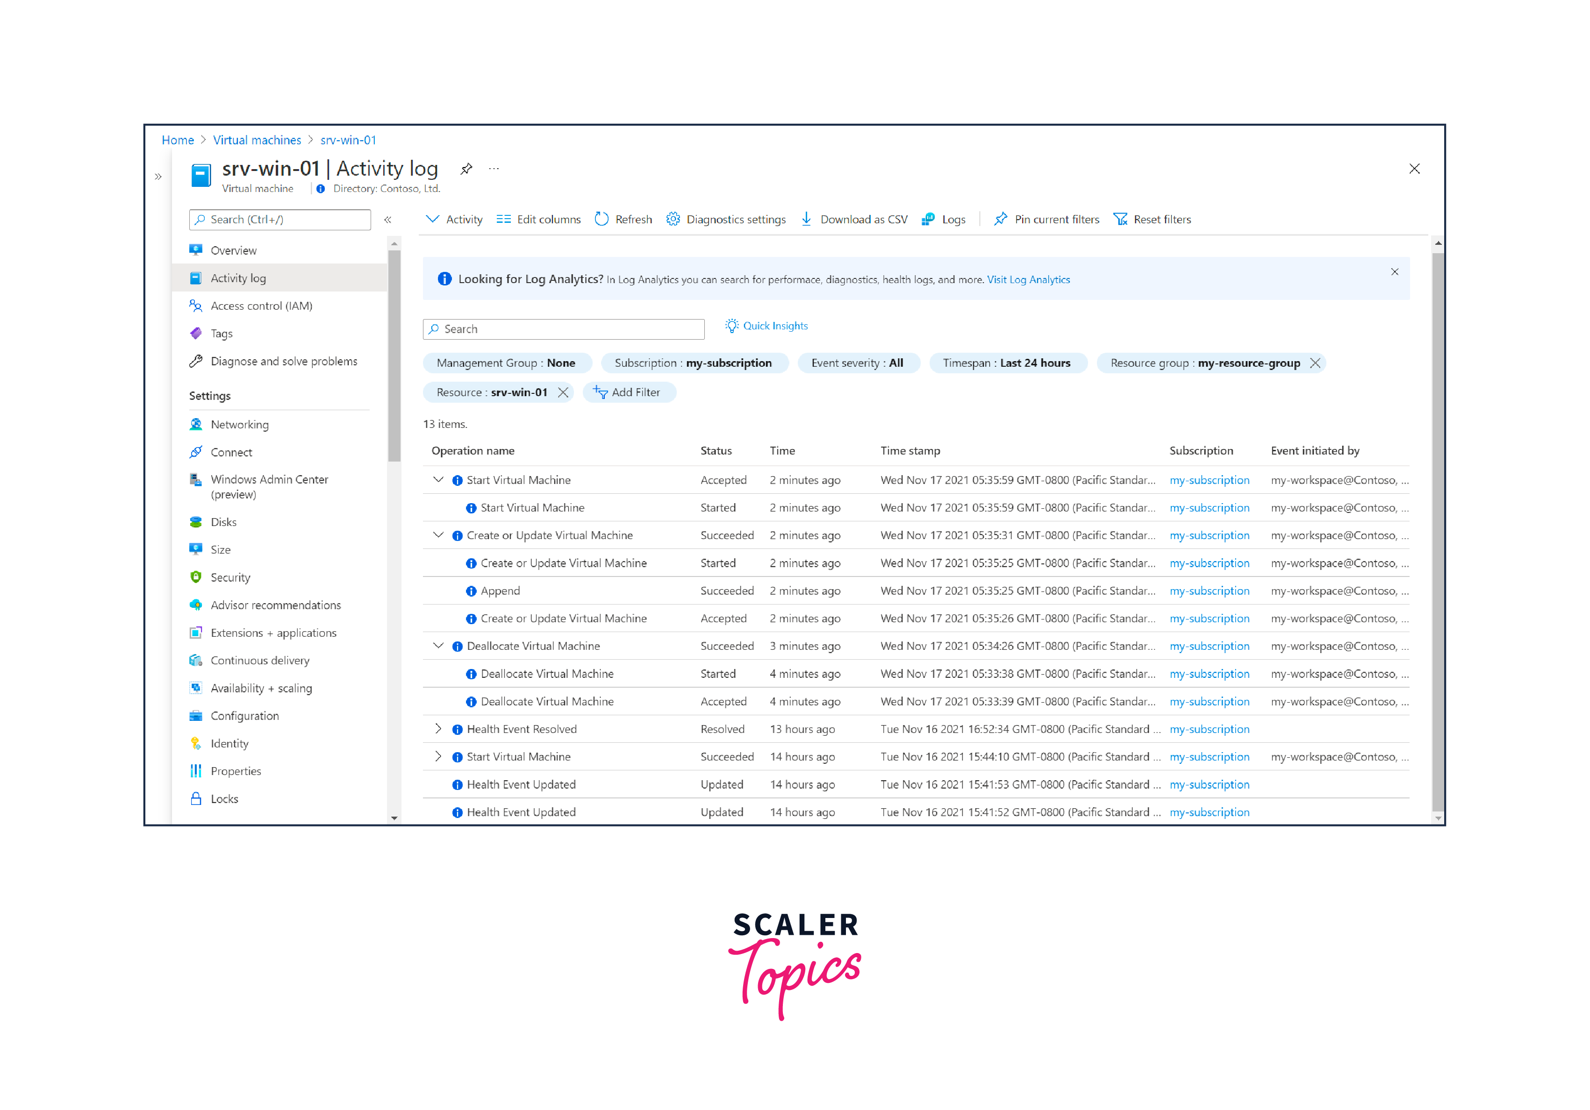Remove the Resource group filter
Viewport: 1590px width, 1110px height.
1314,363
